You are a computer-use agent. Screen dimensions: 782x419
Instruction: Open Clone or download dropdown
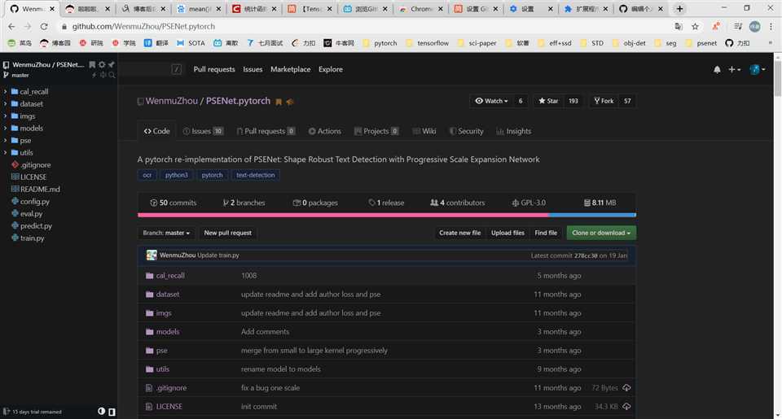coord(601,233)
